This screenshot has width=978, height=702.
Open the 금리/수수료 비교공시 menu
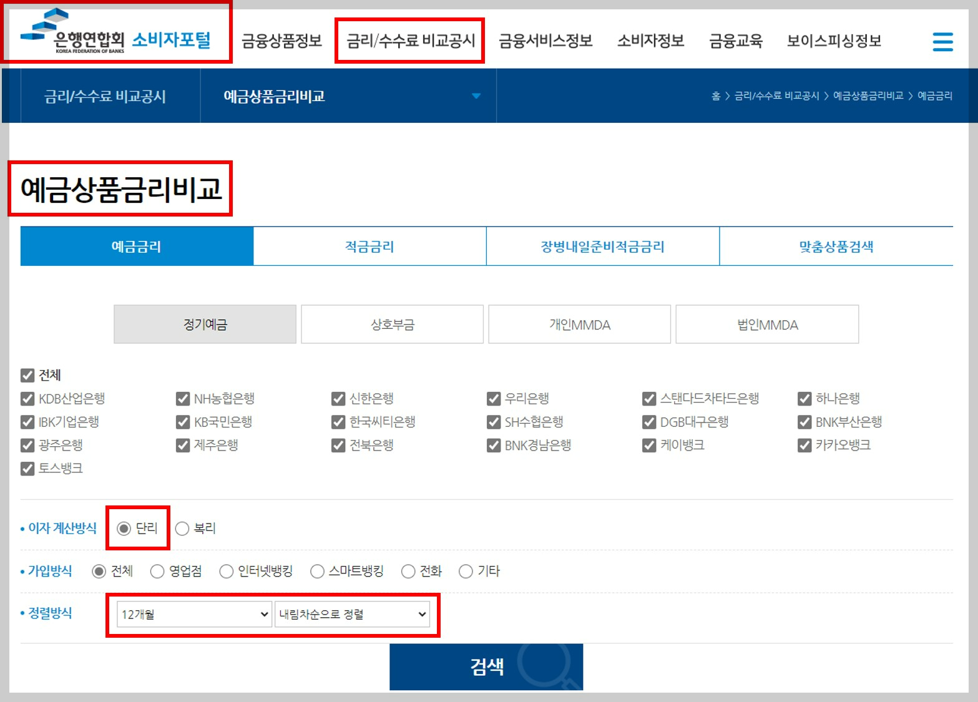(411, 41)
